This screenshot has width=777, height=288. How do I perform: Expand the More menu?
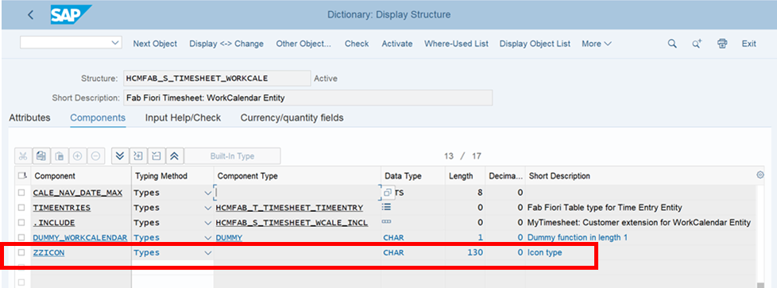point(597,44)
